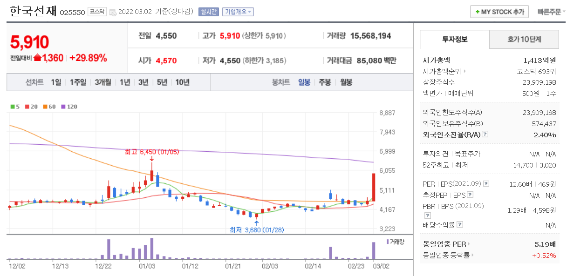Click the 거래량 value 15,568,194

tap(370, 36)
